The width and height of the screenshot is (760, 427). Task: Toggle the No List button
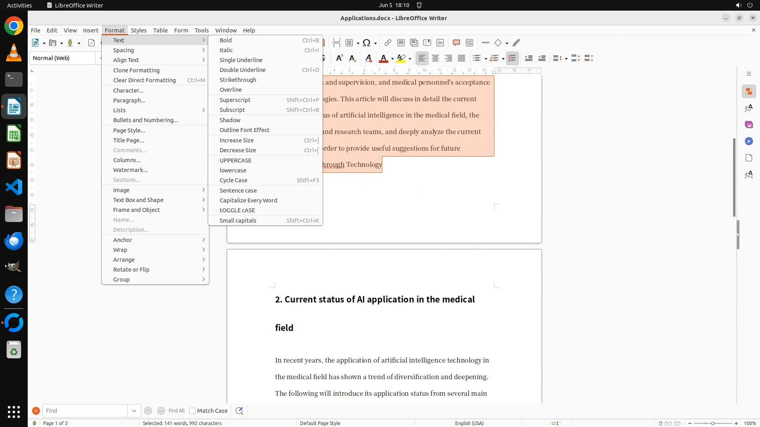pos(512,59)
